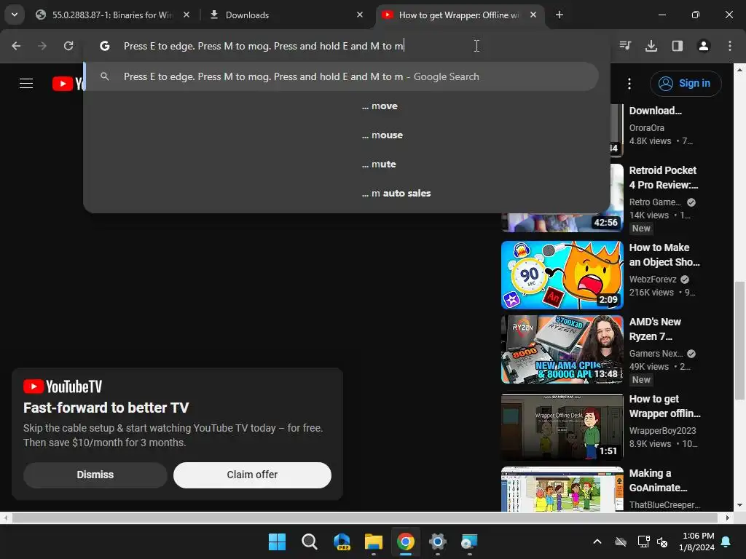Click the scrollbar down arrow
This screenshot has width=746, height=559.
point(740,505)
